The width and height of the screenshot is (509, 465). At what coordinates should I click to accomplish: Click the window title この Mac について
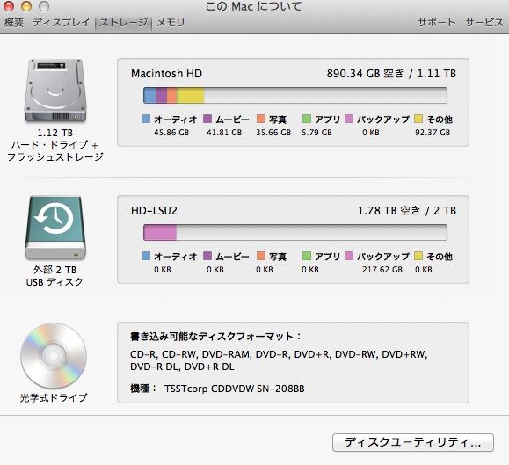point(254,6)
